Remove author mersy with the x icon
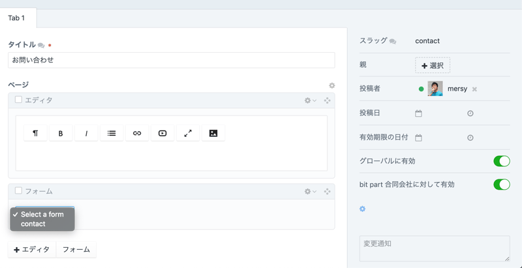Screen dimensions: 522x268 pos(474,89)
